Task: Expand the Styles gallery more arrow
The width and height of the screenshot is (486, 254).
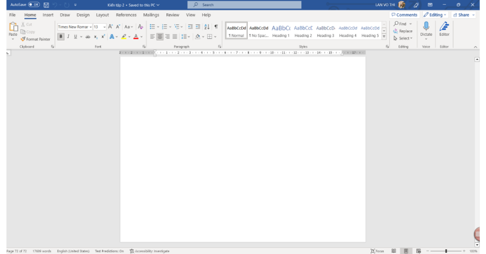Action: coord(384,36)
